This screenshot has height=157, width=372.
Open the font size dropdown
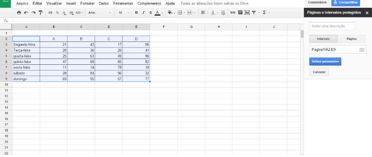[124, 13]
